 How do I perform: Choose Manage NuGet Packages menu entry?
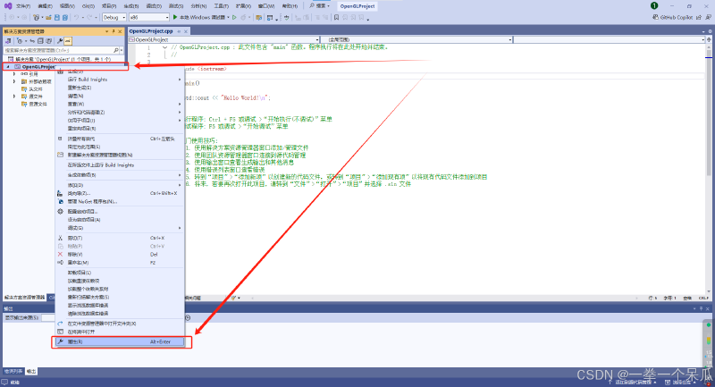[120, 201]
